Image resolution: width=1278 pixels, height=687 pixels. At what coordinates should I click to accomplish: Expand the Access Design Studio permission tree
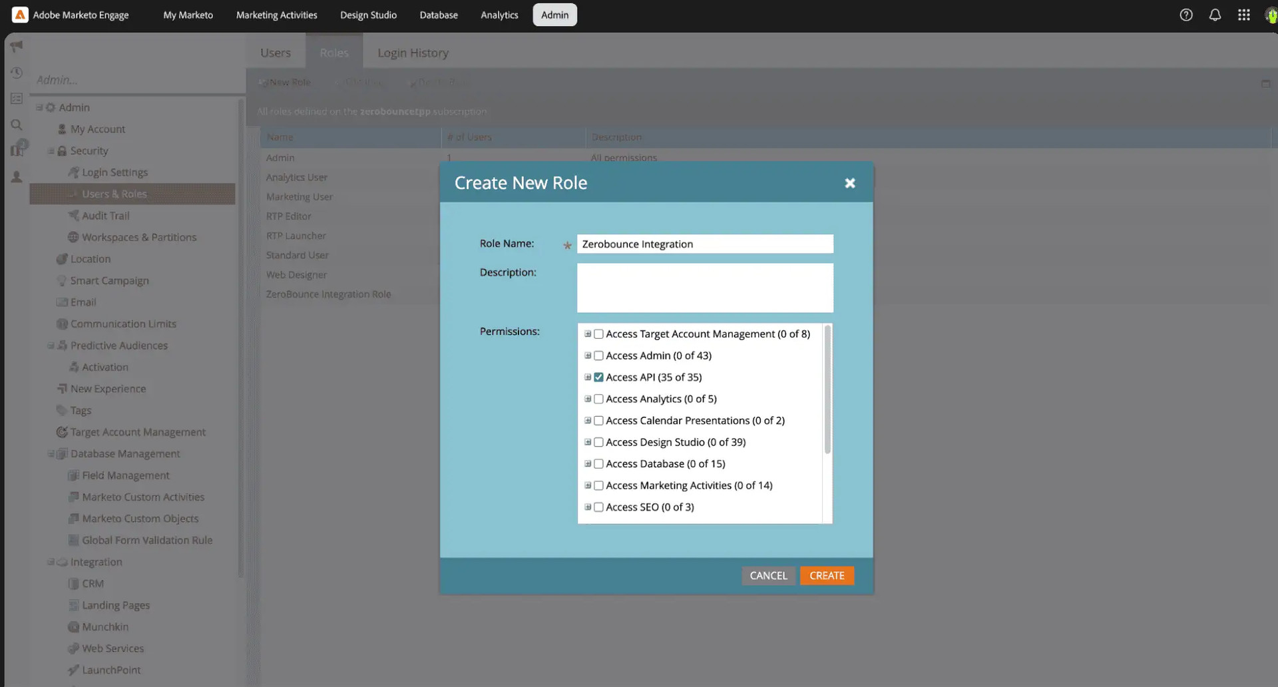click(x=588, y=442)
